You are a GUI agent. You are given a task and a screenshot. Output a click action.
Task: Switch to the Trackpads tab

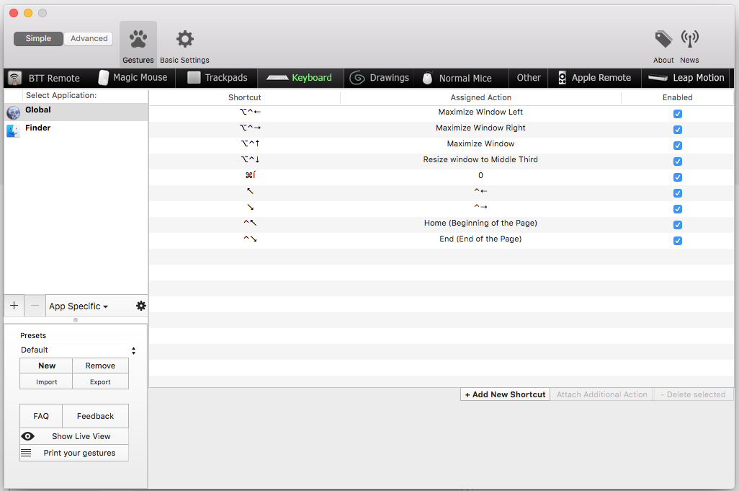coord(218,78)
